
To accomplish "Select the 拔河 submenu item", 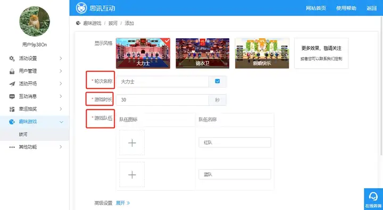I will click(23, 135).
